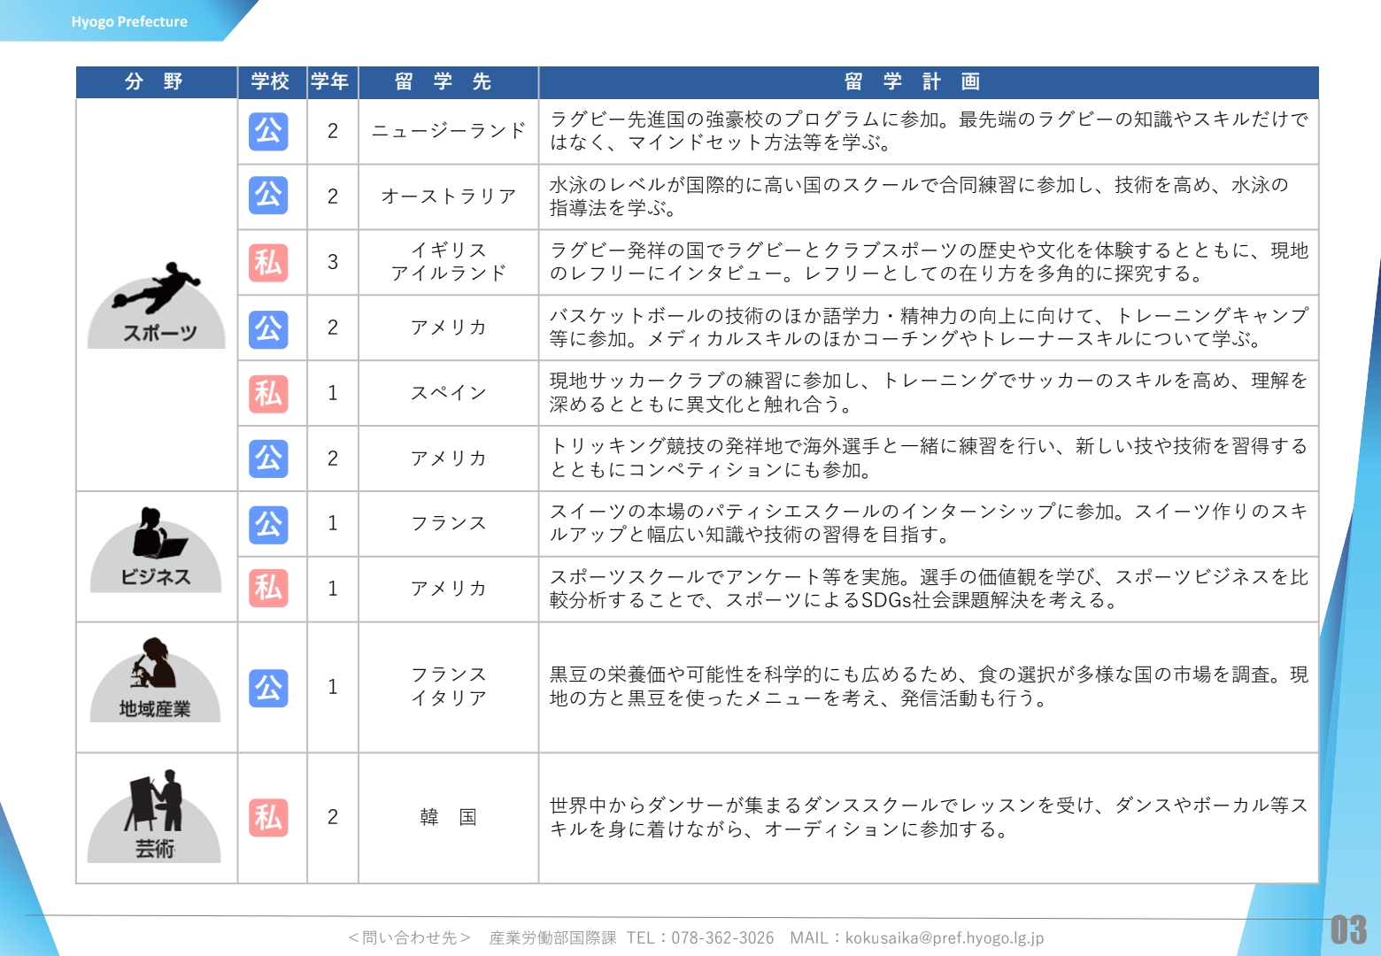Select the ニュージーランド destination cell
The height and width of the screenshot is (956, 1381).
pyautogui.click(x=449, y=131)
